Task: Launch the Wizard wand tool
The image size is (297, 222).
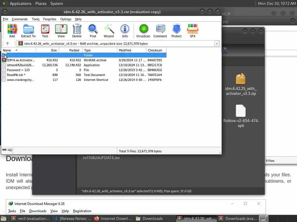Action: pos(109,31)
